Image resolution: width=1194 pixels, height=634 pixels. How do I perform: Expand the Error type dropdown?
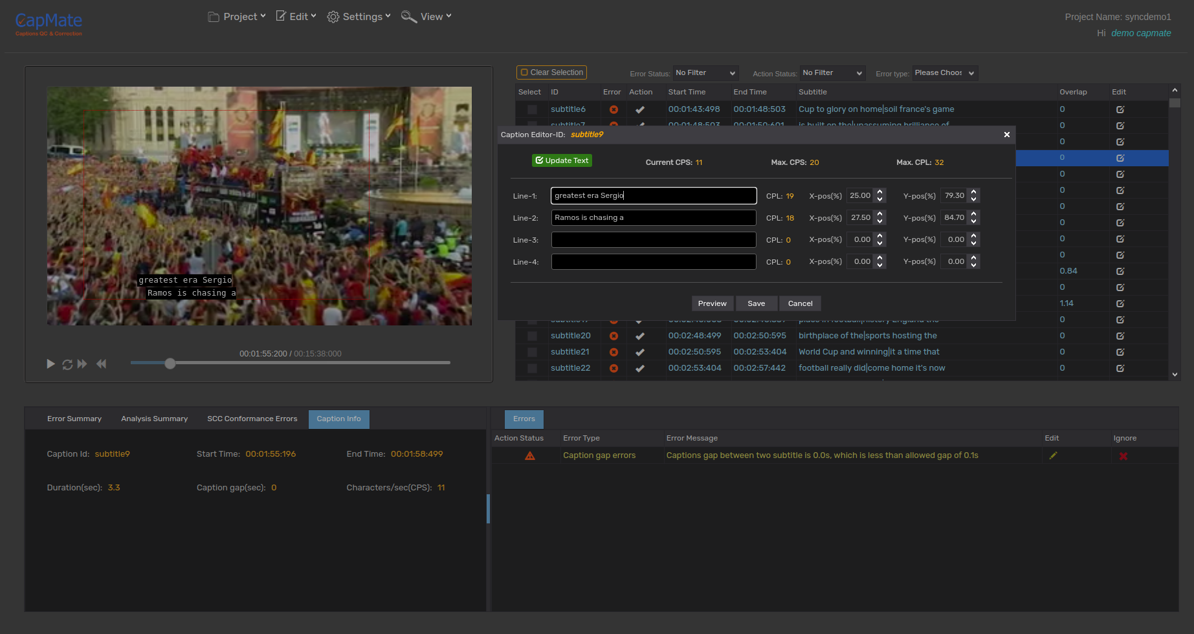click(944, 73)
